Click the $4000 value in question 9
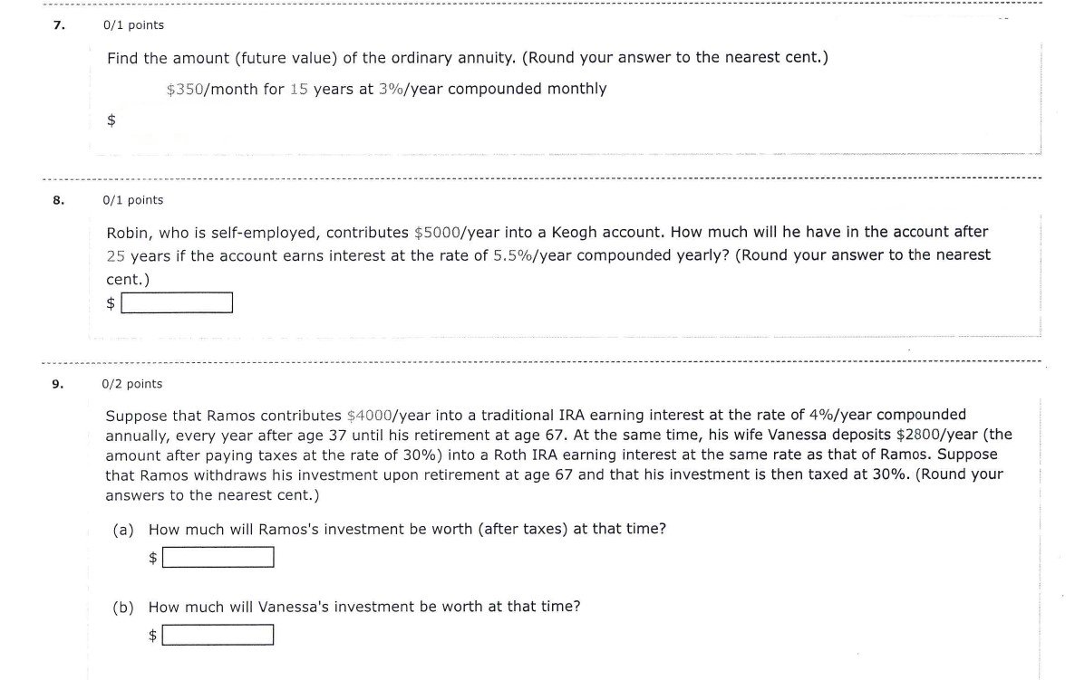Screen dimensions: 1075x680 370,416
